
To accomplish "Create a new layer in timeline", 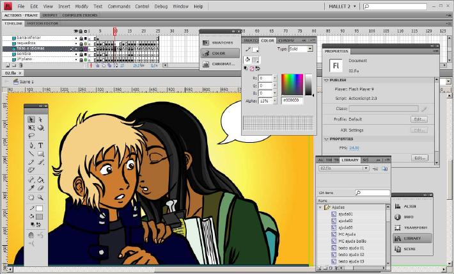I will pyautogui.click(x=8, y=65).
